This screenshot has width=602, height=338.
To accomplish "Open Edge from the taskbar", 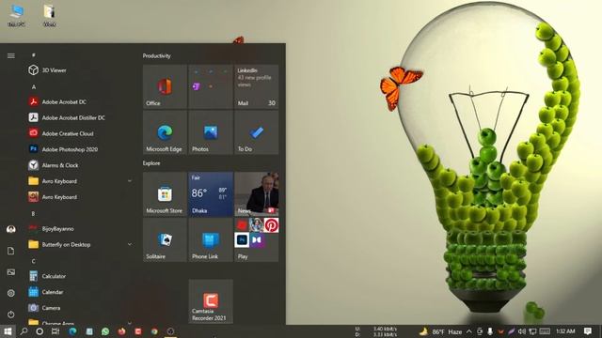I will click(72, 331).
